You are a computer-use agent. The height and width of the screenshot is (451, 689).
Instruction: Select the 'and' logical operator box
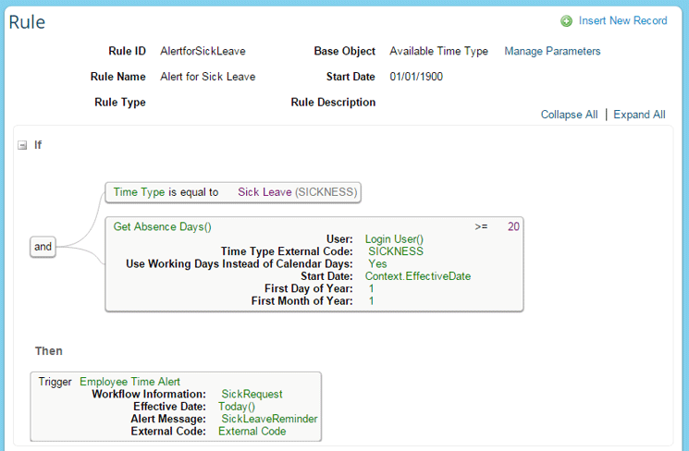[x=43, y=247]
